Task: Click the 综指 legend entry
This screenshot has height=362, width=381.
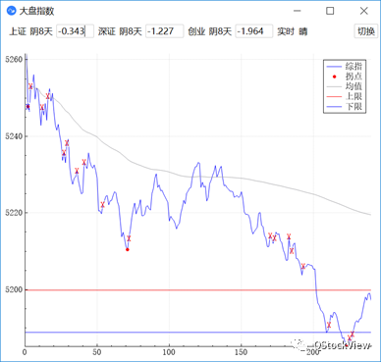Action: click(345, 67)
